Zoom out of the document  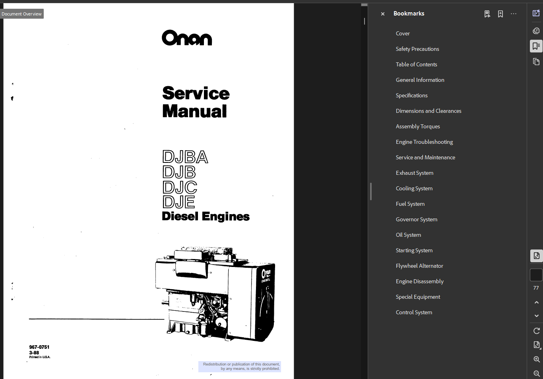536,373
